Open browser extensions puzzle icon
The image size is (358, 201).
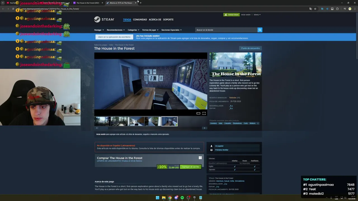(337, 9)
